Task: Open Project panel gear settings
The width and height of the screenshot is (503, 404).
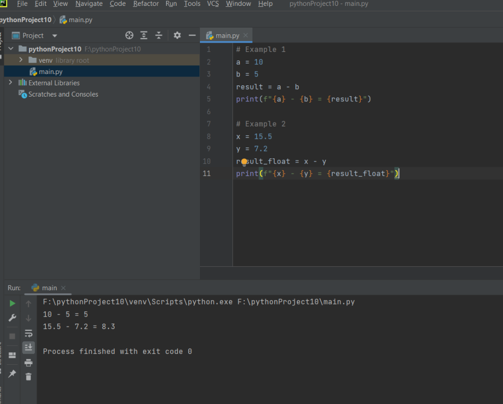Action: click(x=177, y=35)
